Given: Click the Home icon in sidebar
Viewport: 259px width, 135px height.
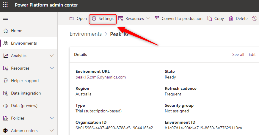Looking at the screenshot, I should (x=5, y=31).
